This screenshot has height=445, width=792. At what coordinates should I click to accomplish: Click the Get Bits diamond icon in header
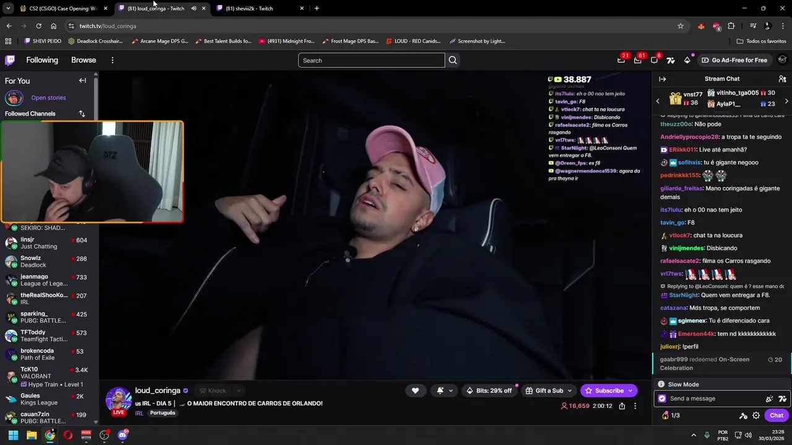687,60
